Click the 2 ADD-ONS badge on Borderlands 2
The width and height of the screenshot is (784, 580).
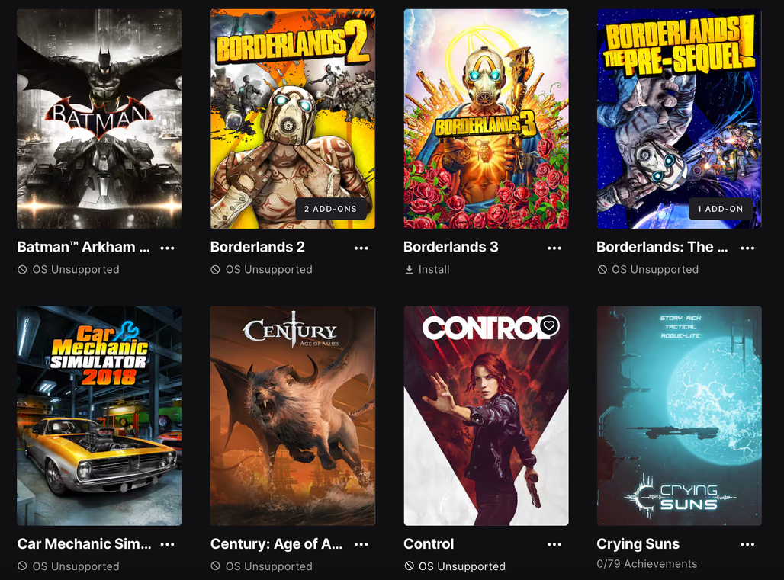click(x=330, y=209)
